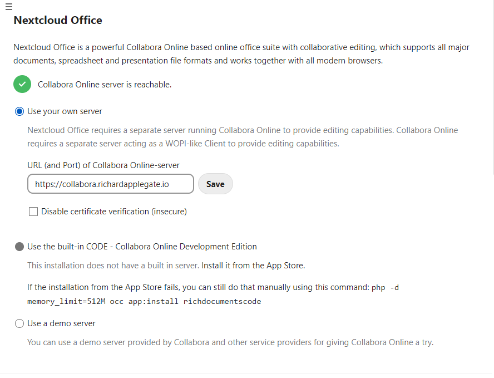This screenshot has width=494, height=378.
Task: Click the green checkmark status icon
Action: point(22,85)
